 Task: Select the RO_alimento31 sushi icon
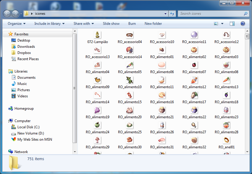tap(162, 140)
